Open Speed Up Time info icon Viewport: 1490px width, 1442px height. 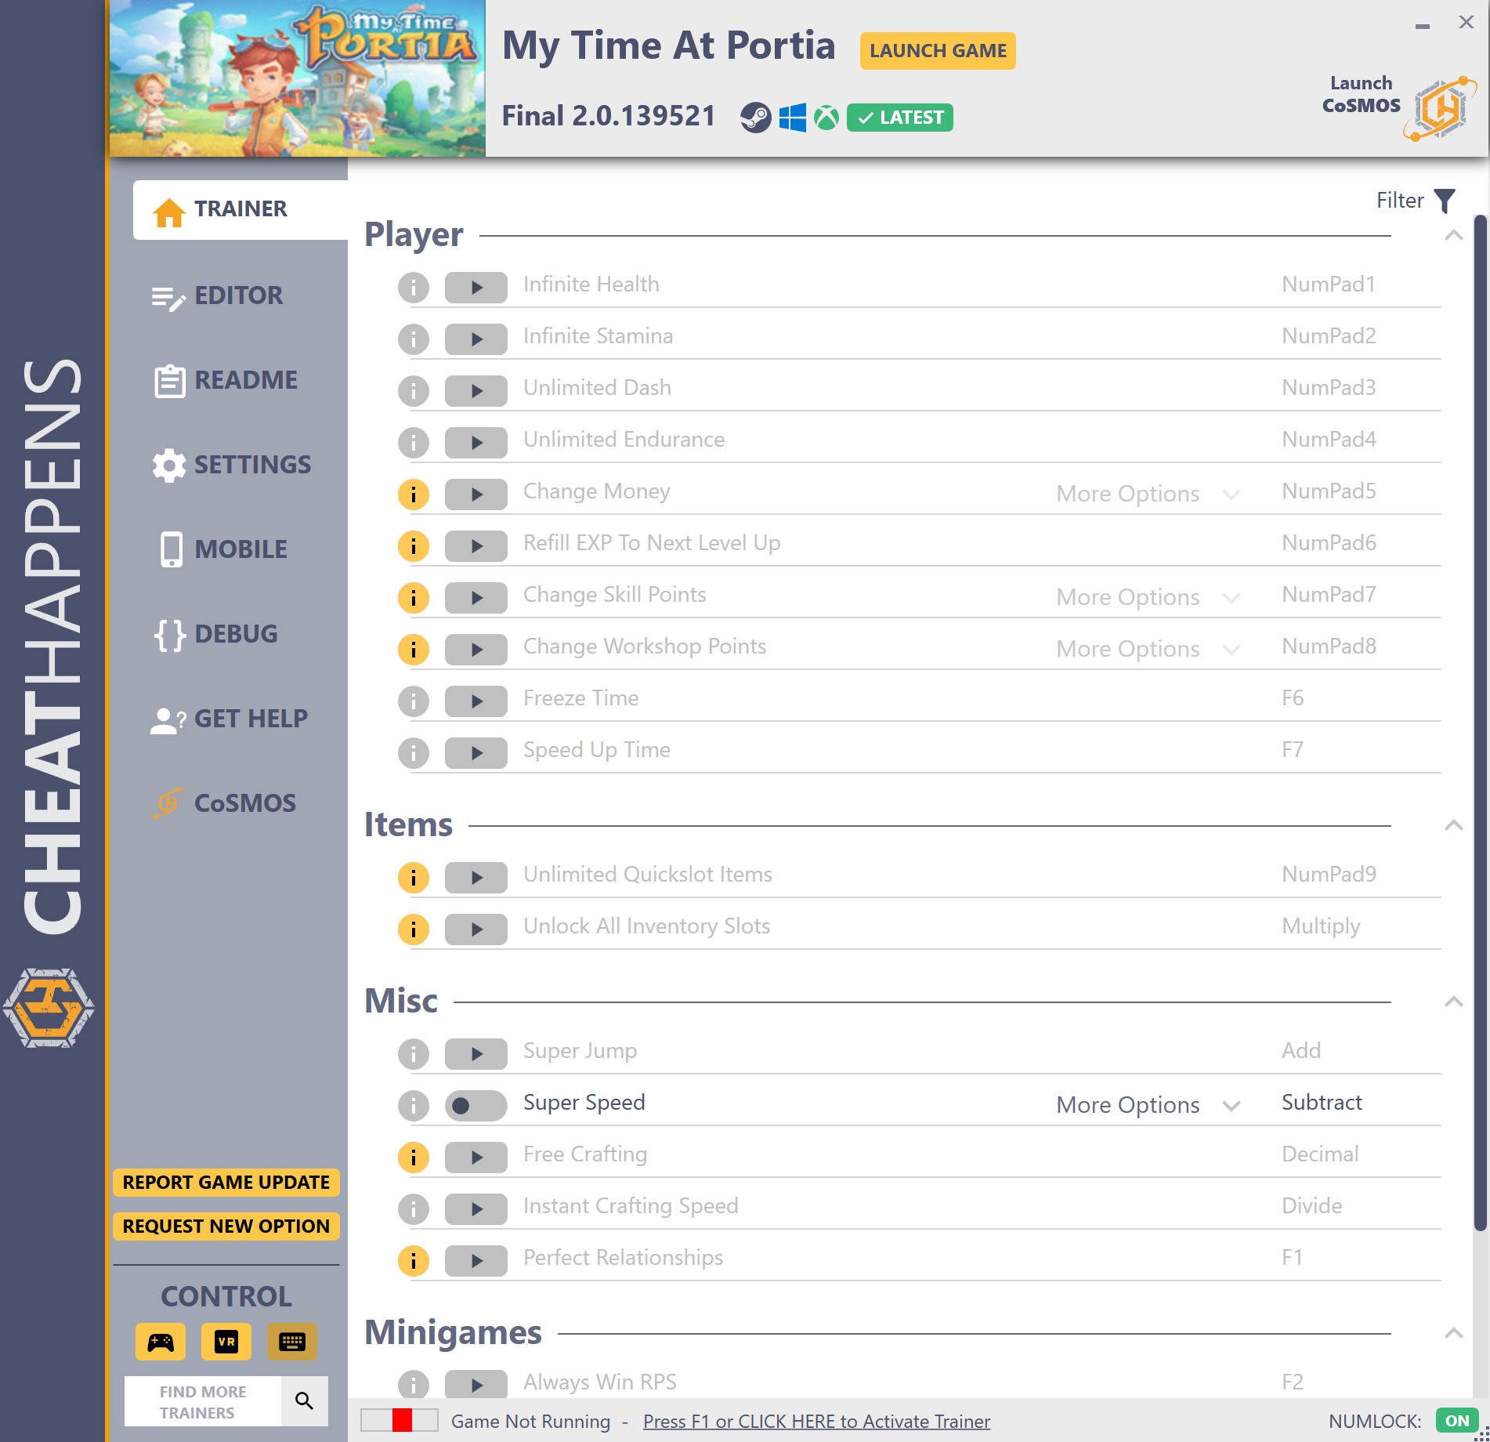pyautogui.click(x=414, y=752)
